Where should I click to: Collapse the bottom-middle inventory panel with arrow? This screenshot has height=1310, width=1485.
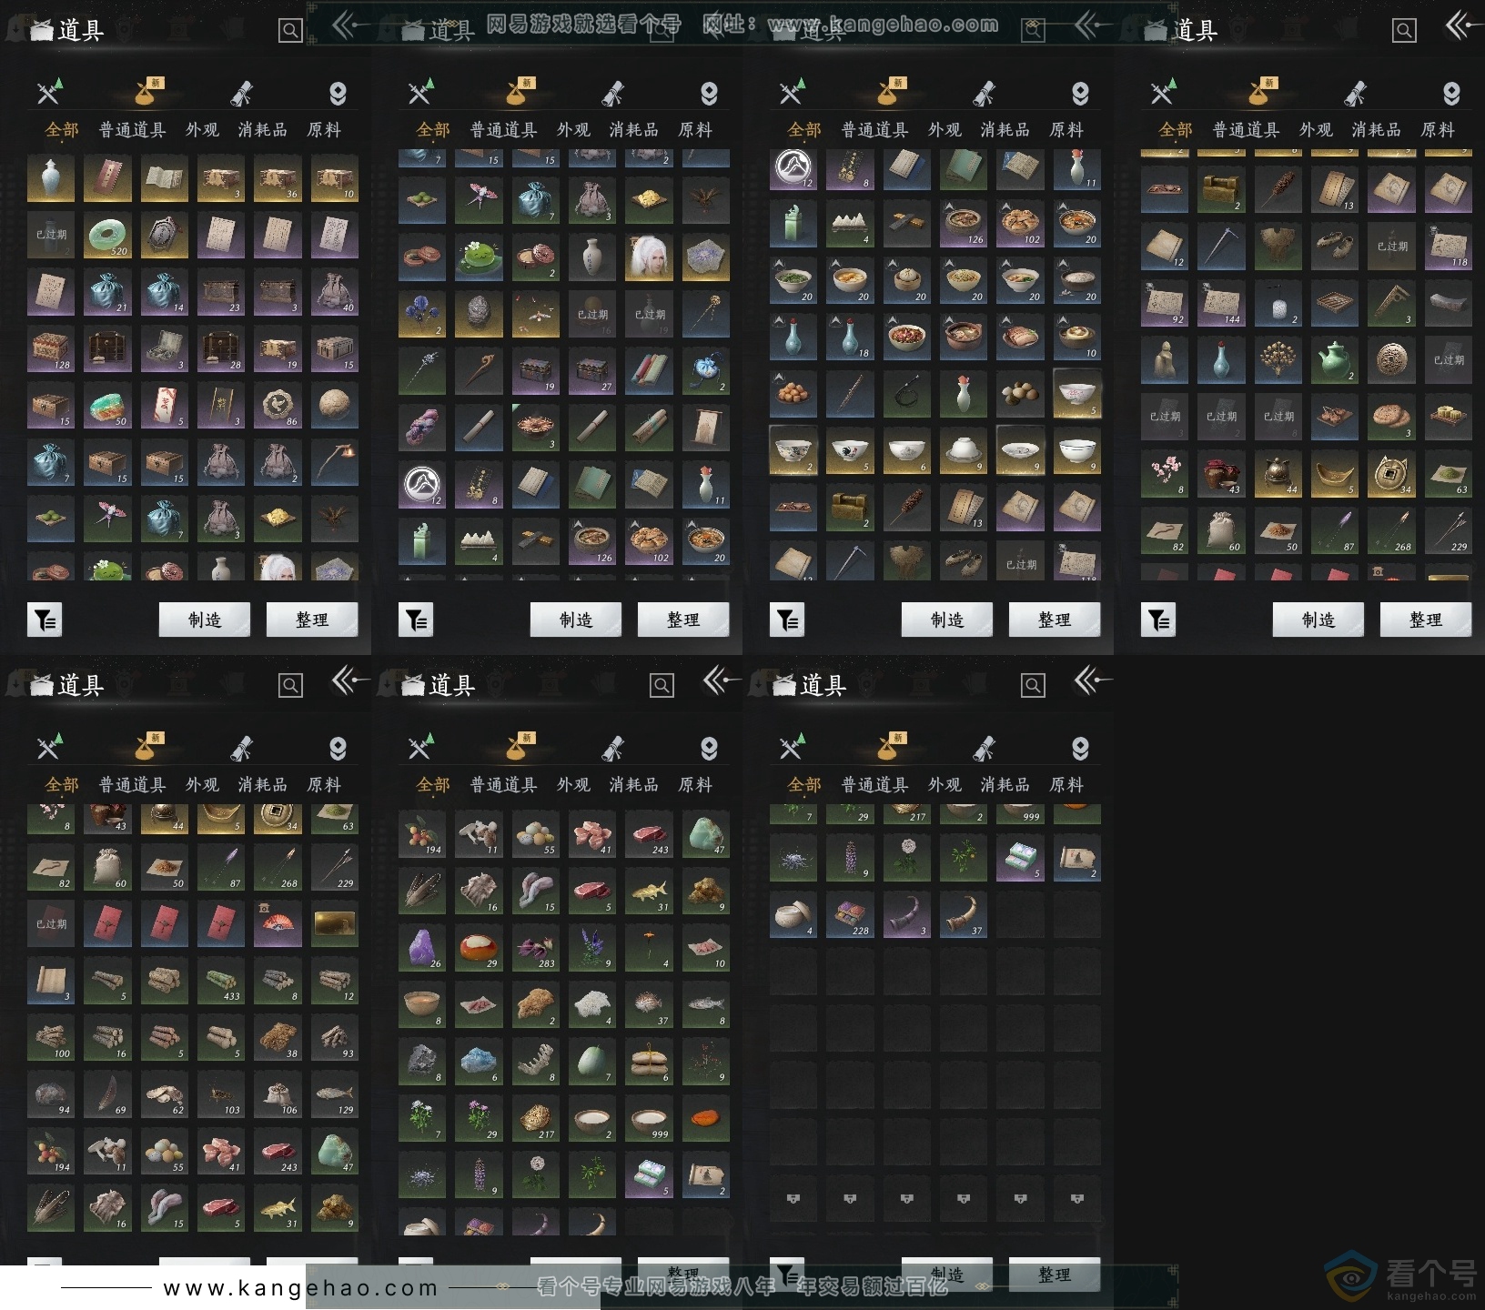pyautogui.click(x=721, y=680)
